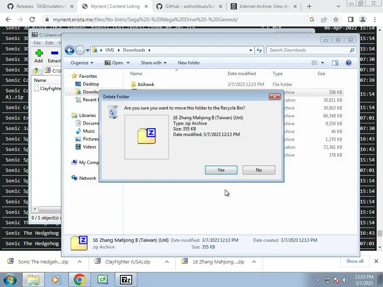The width and height of the screenshot is (383, 287).
Task: Select the bizhawk folder
Action: click(x=146, y=84)
